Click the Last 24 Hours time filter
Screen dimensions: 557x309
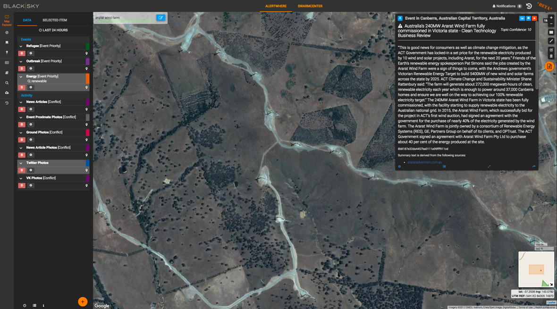coord(53,30)
